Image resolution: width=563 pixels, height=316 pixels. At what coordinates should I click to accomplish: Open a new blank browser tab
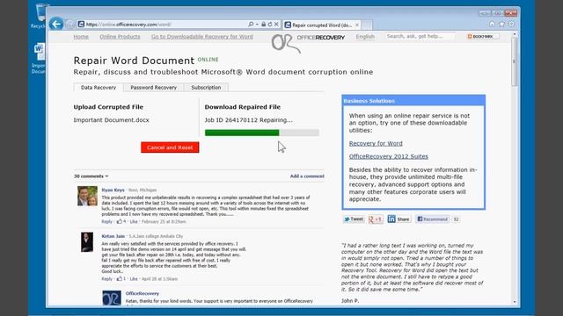367,25
